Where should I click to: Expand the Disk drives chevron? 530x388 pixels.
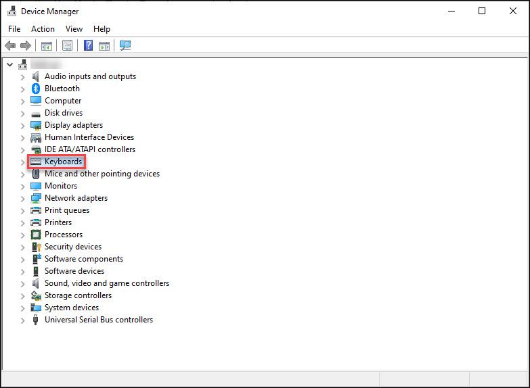click(x=22, y=114)
